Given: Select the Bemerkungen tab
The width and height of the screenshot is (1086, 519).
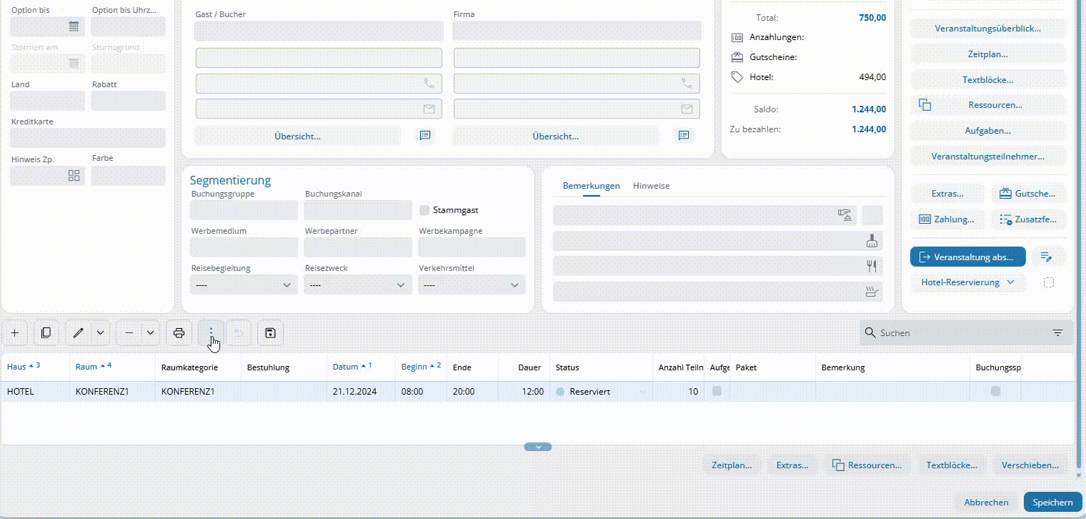Looking at the screenshot, I should click(x=591, y=186).
